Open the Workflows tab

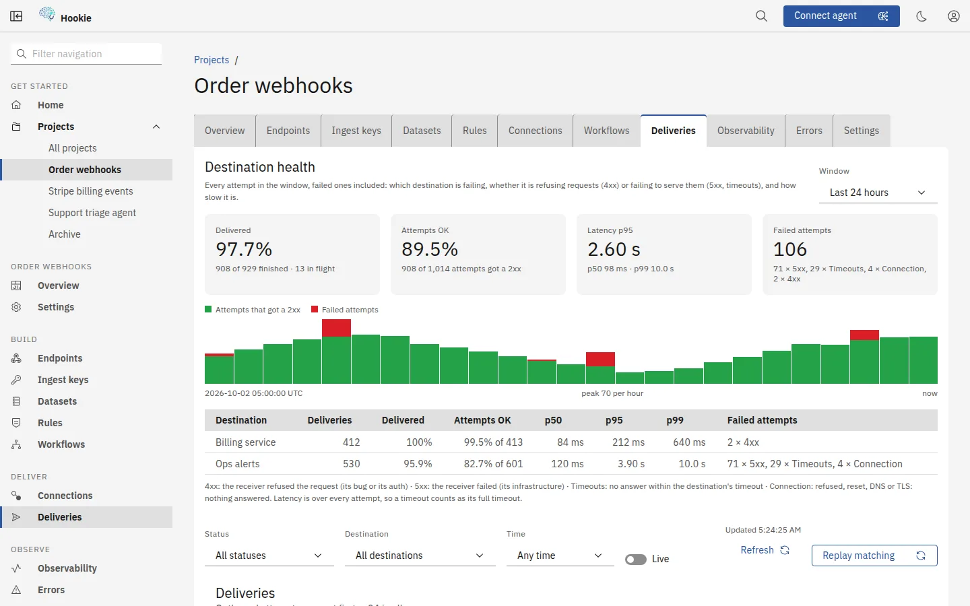click(x=606, y=131)
